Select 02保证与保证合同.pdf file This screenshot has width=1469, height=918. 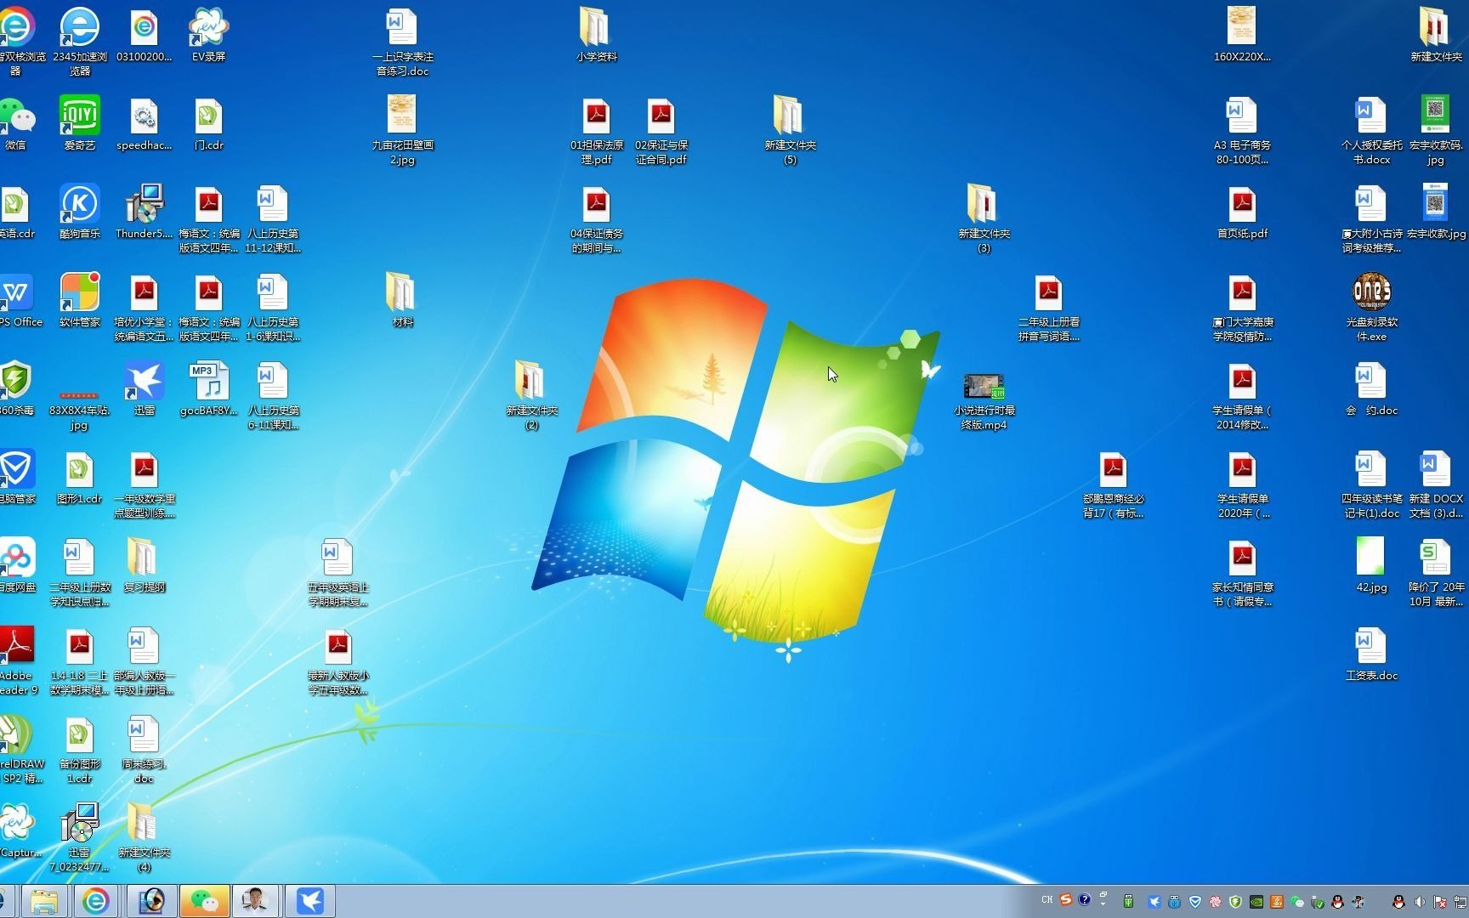(x=661, y=130)
